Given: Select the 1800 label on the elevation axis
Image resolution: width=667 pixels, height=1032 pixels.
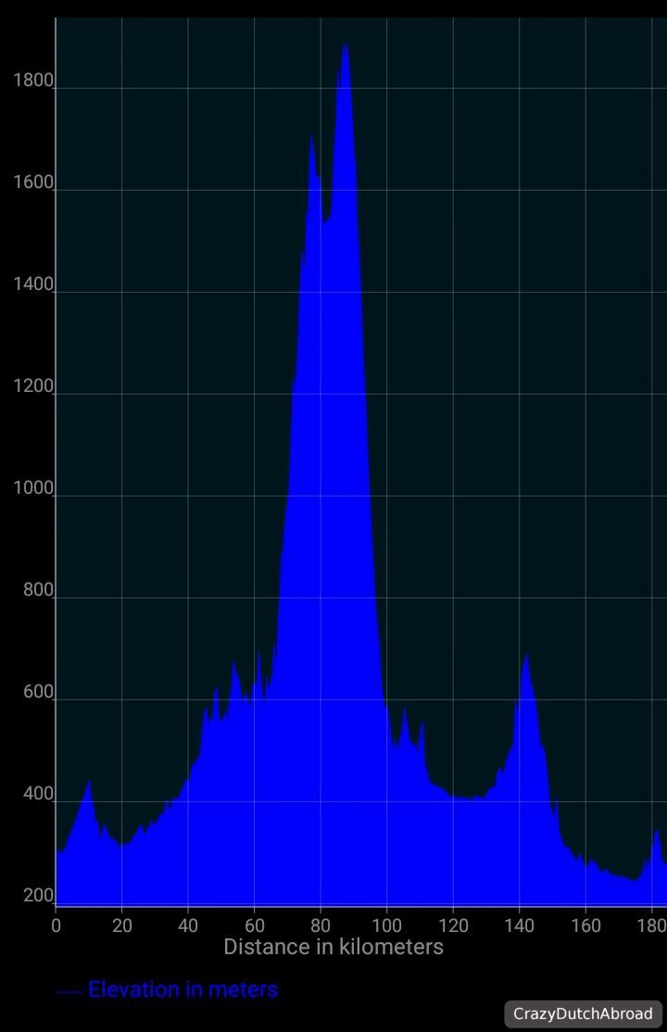Looking at the screenshot, I should click(33, 81).
